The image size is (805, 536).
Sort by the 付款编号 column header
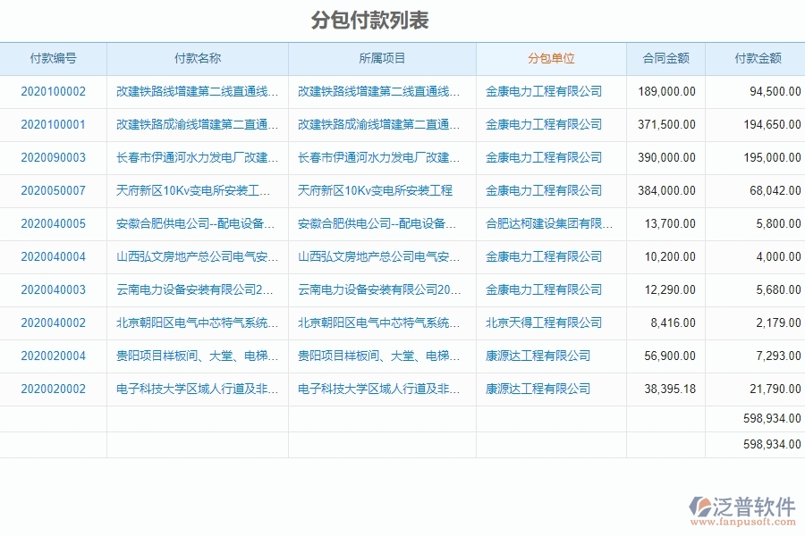pos(55,58)
